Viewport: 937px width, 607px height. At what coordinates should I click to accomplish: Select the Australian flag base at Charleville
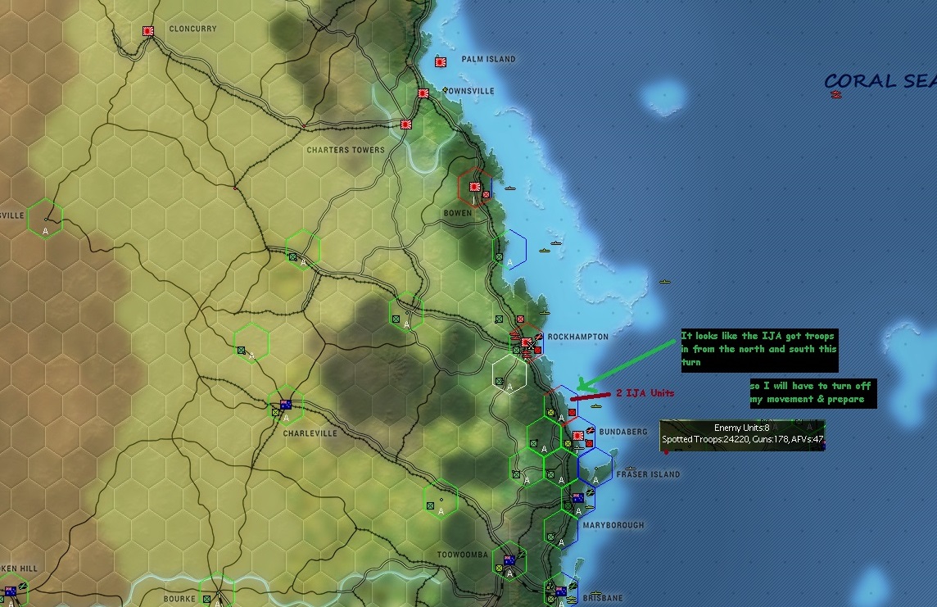(x=286, y=405)
